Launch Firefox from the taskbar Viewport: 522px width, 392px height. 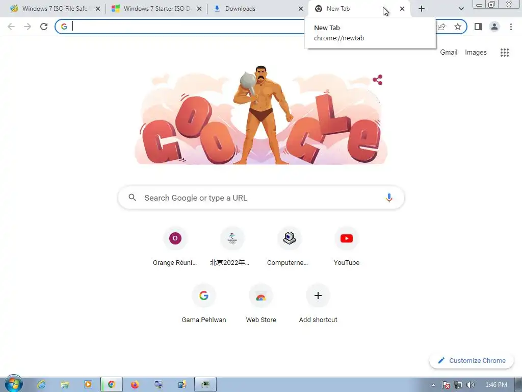[135, 385]
